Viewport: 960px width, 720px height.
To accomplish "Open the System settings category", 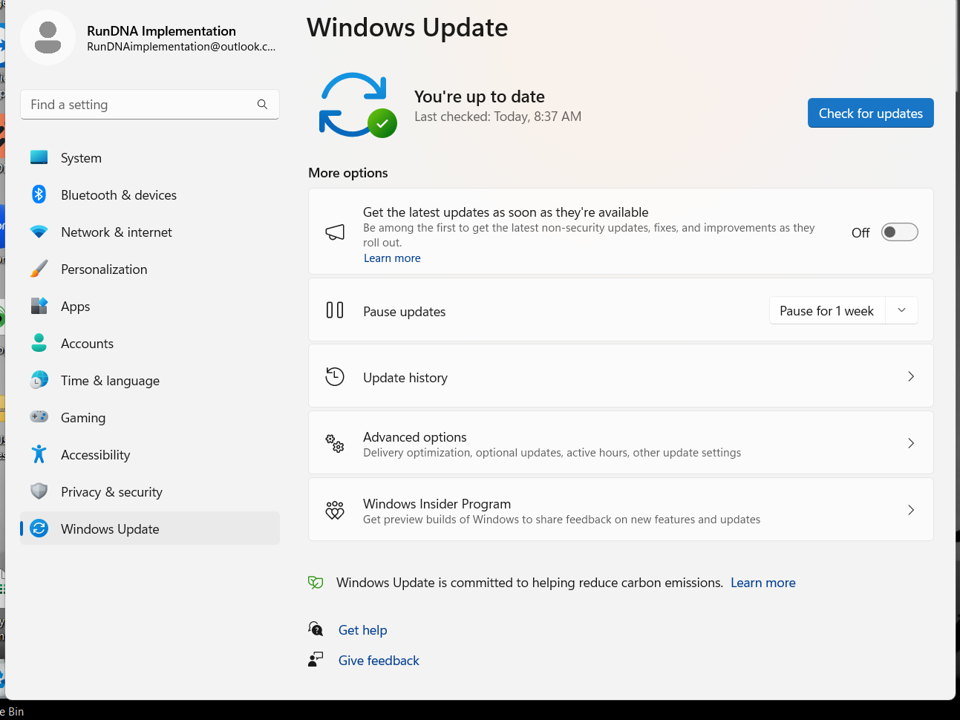I will [81, 158].
